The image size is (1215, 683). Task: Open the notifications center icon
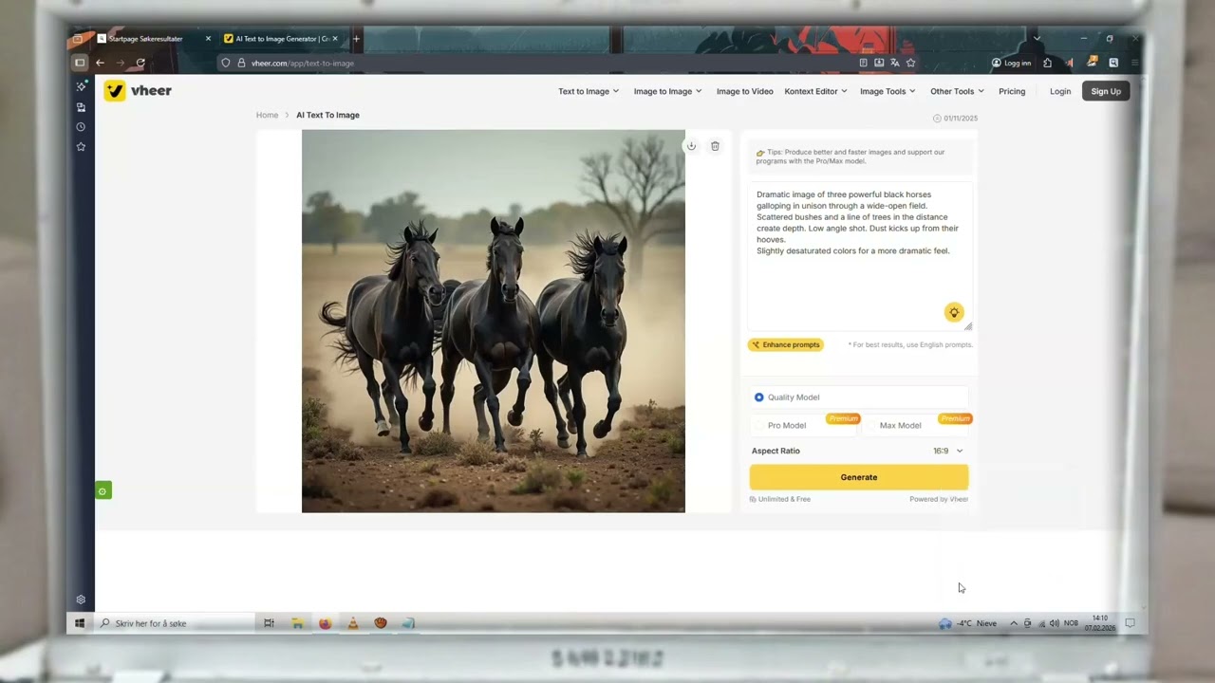point(1130,623)
